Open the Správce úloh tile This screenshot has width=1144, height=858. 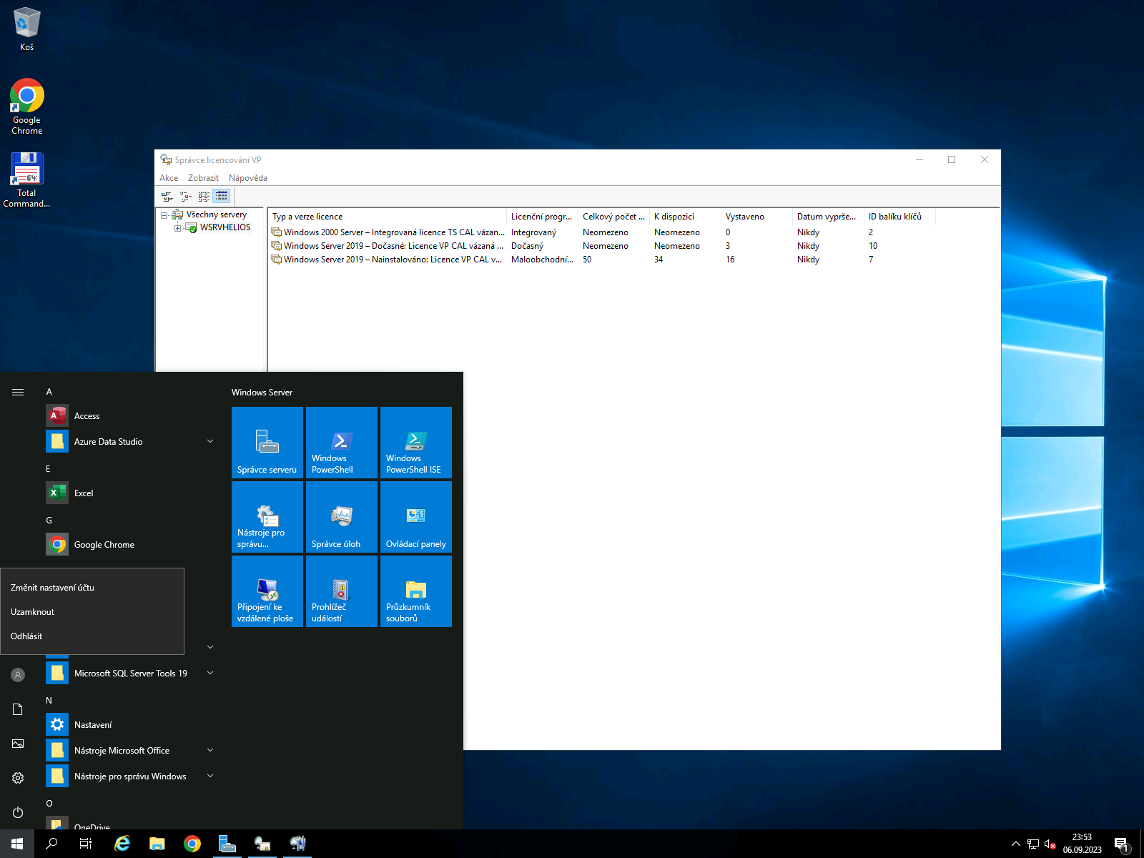coord(341,517)
